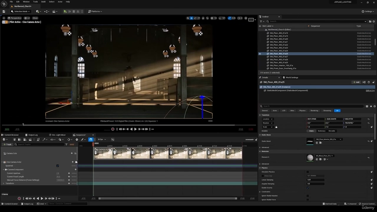This screenshot has height=212, width=377.
Task: Open the MI_Wood_Floor_01a material dropdown
Action: click(x=324, y=156)
